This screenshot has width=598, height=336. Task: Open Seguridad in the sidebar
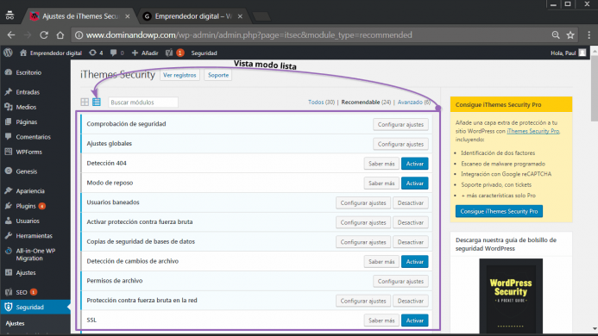coord(35,307)
